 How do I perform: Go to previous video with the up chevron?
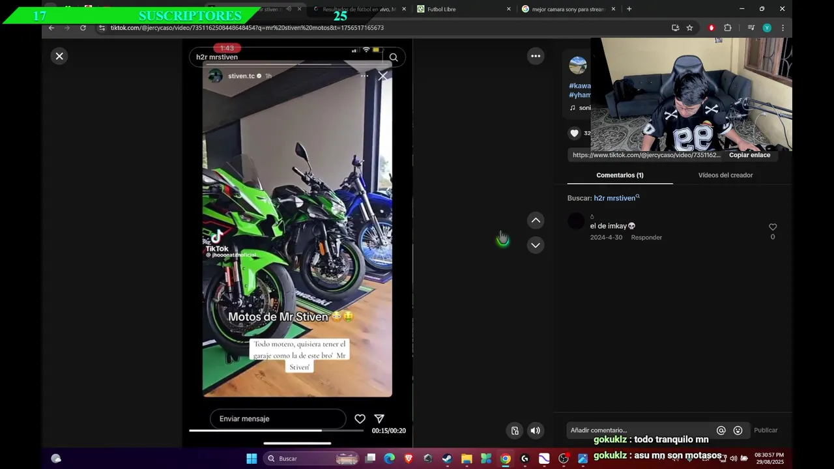[x=536, y=220]
